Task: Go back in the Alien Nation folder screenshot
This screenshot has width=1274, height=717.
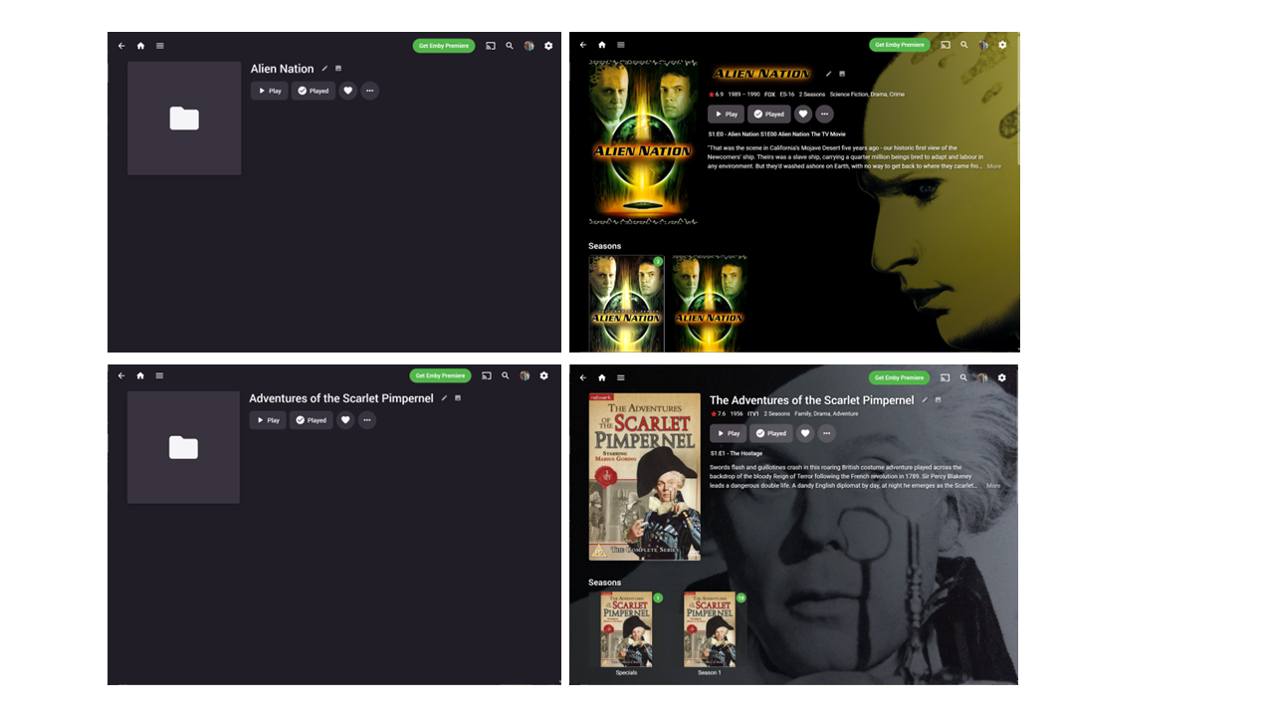Action: point(121,46)
